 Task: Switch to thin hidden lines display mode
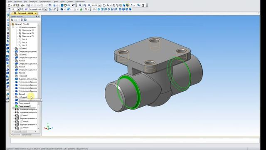tap(121, 5)
